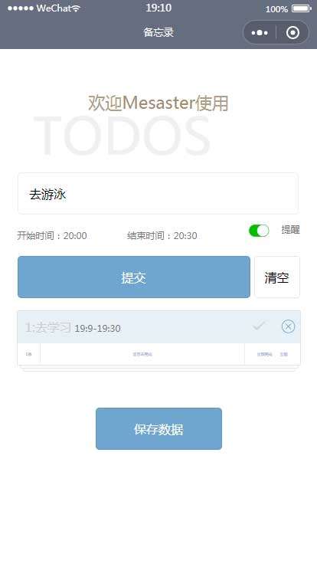Focus the todo input containing 去游泳
317x564 pixels.
tap(158, 194)
